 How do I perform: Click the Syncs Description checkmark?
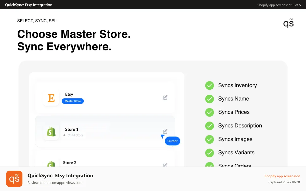(210, 126)
